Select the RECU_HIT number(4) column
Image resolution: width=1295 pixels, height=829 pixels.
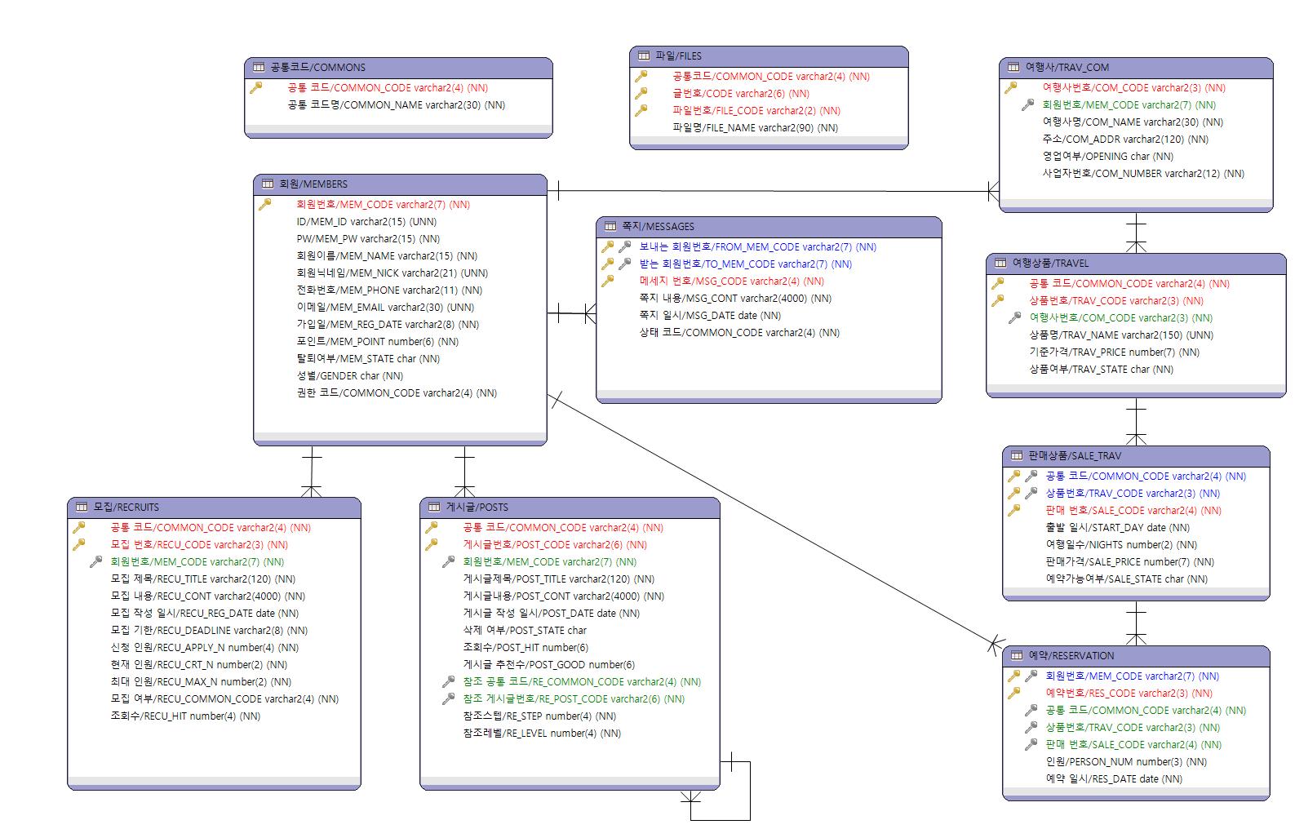point(185,716)
